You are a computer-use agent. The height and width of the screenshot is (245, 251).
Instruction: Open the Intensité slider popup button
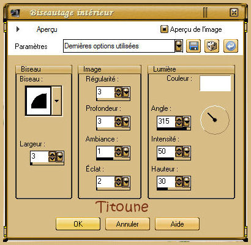[x=187, y=152]
